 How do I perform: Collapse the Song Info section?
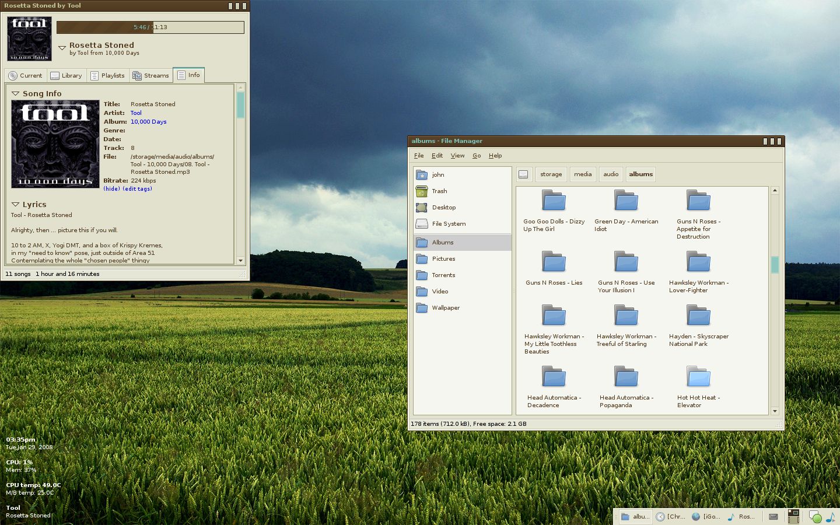(16, 93)
